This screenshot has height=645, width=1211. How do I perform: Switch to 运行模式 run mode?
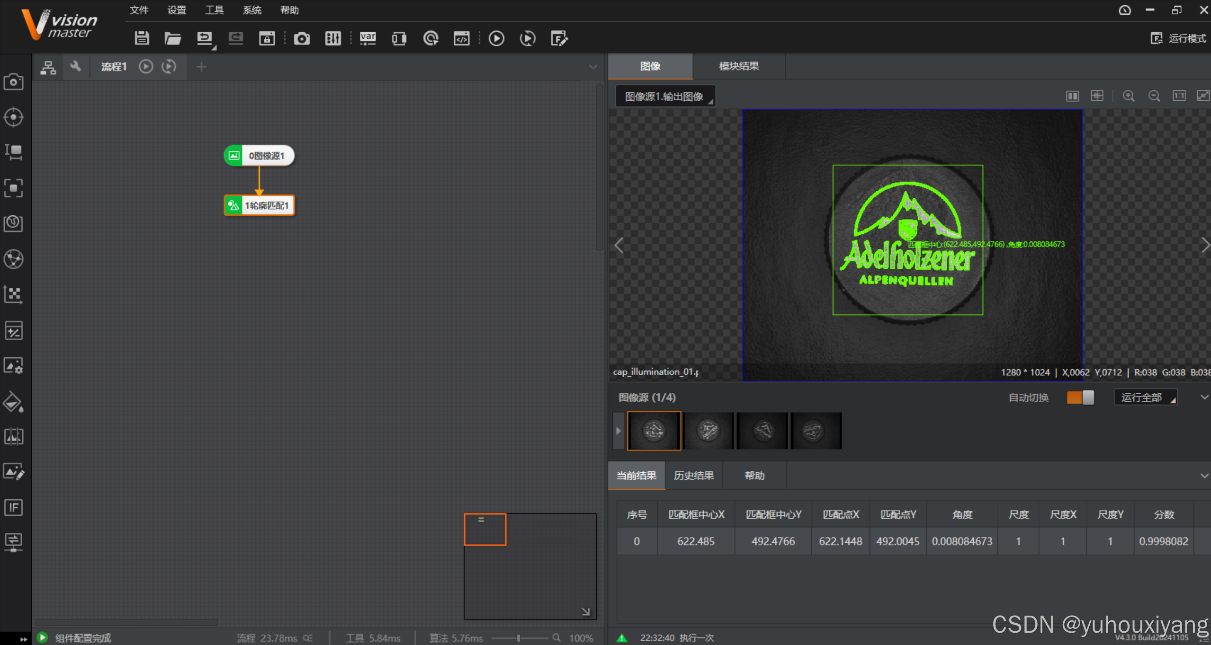click(1178, 38)
